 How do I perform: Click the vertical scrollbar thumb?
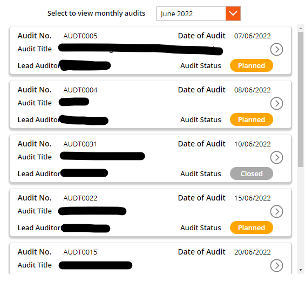point(301,99)
